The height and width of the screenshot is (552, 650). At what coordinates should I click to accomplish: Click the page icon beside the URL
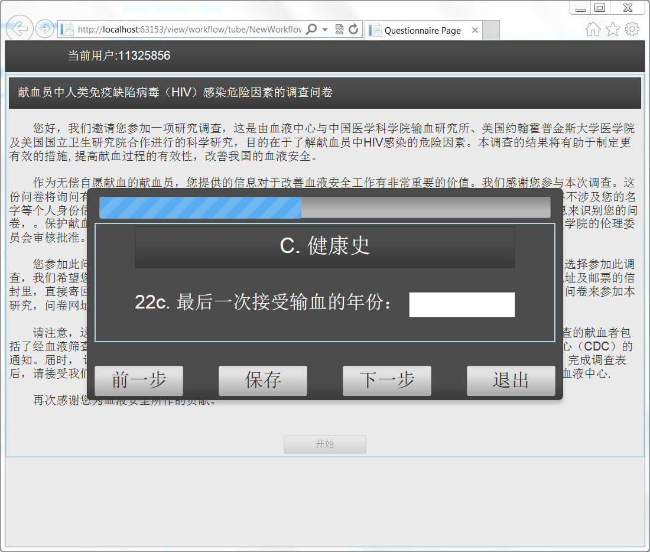[67, 30]
